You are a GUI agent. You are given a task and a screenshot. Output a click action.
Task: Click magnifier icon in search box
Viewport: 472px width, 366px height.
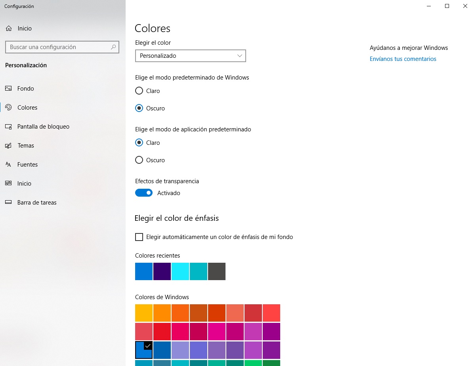pos(113,47)
